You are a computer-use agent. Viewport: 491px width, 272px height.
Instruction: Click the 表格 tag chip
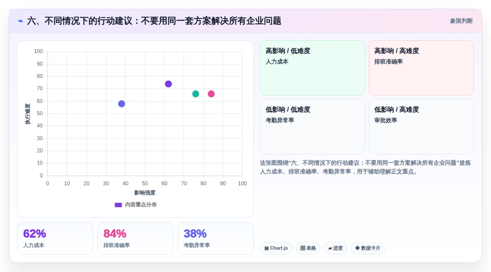[x=308, y=248]
